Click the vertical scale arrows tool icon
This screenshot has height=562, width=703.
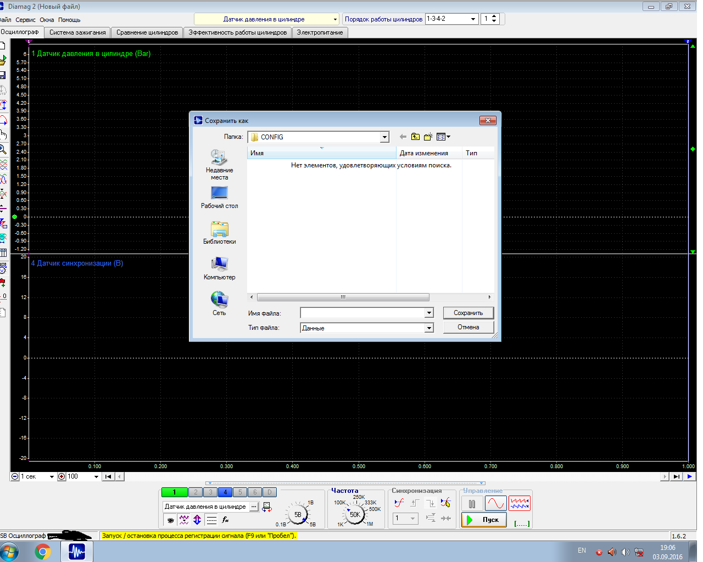[x=3, y=105]
